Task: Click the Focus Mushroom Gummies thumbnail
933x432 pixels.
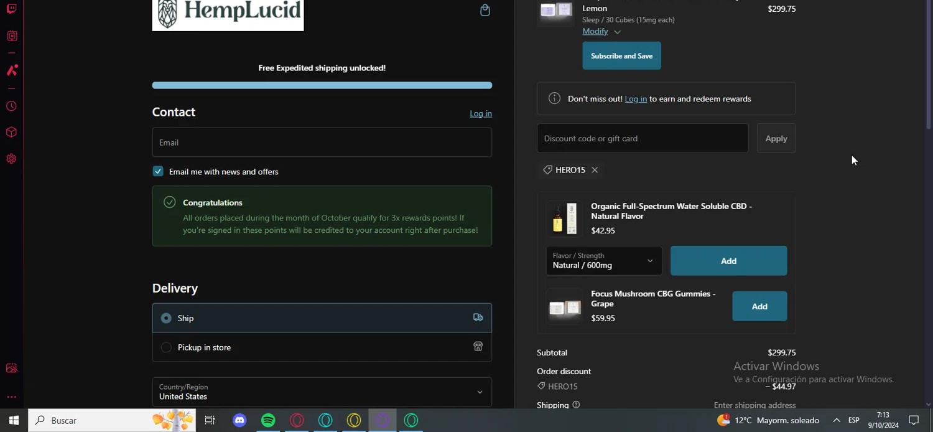Action: pos(565,306)
